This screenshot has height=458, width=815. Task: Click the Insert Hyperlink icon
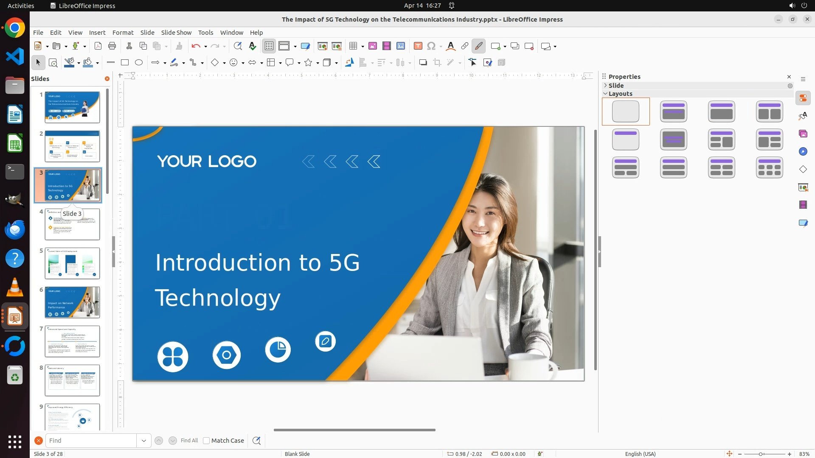[465, 46]
